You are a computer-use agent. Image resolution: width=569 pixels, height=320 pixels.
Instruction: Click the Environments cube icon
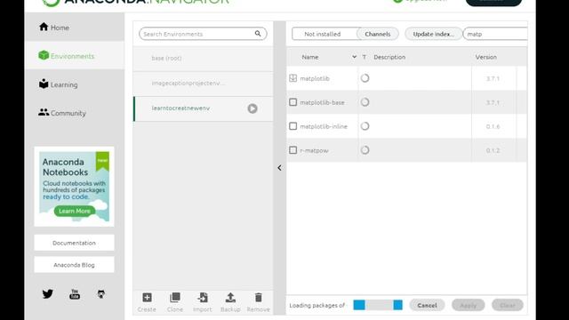coord(44,55)
